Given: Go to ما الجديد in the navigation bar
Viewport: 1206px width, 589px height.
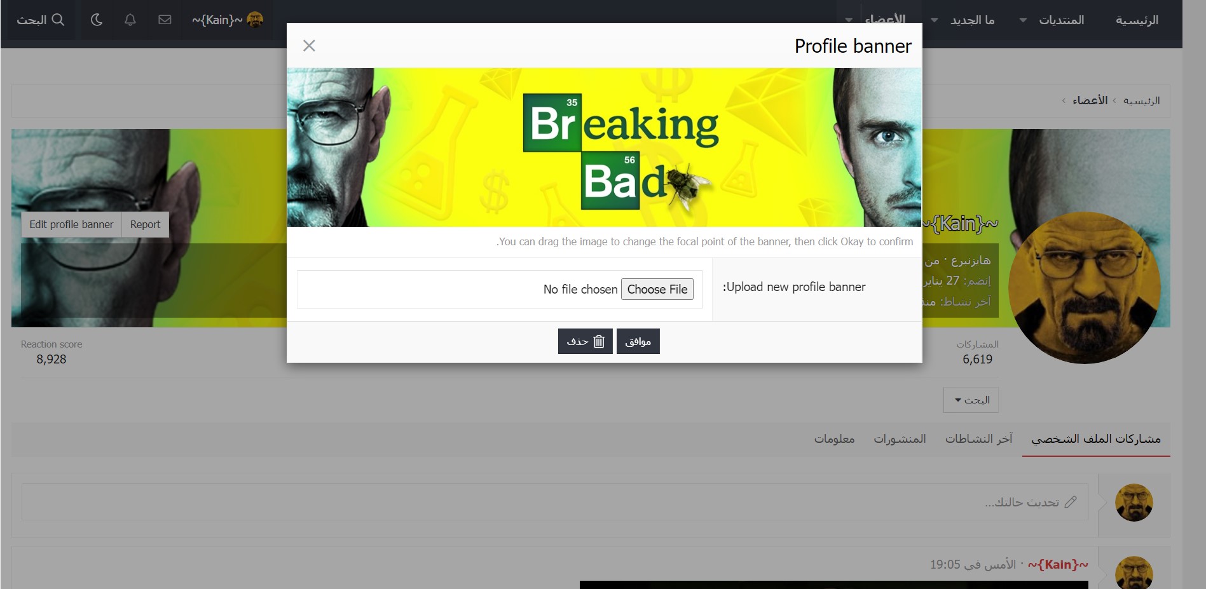Looking at the screenshot, I should 973,20.
